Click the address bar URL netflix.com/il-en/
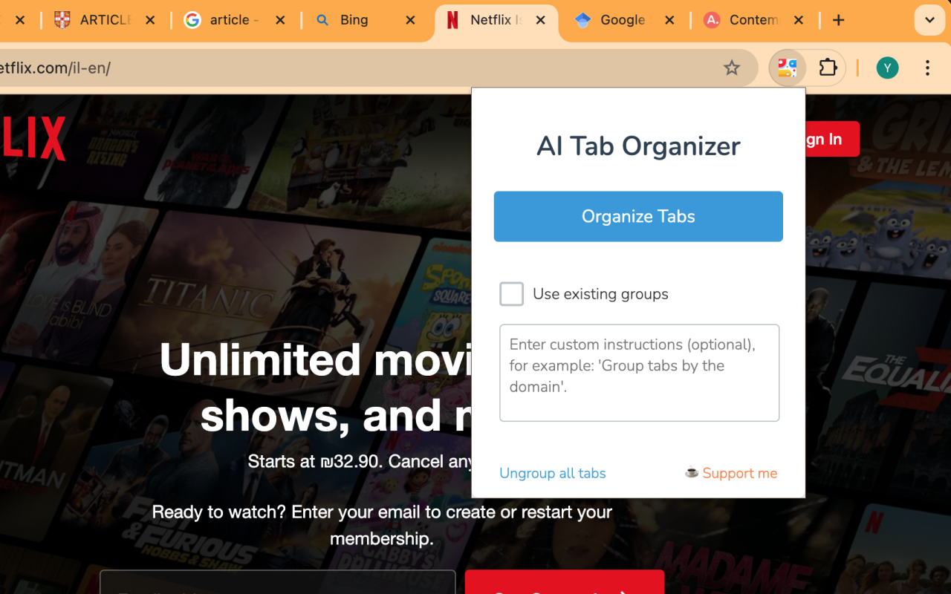Viewport: 951px width, 594px height. 56,68
